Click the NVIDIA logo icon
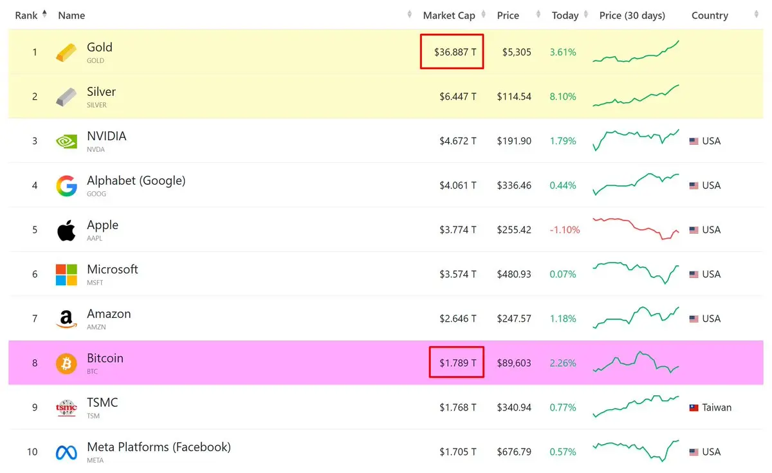Viewport: 772px width, 473px height. pos(66,141)
